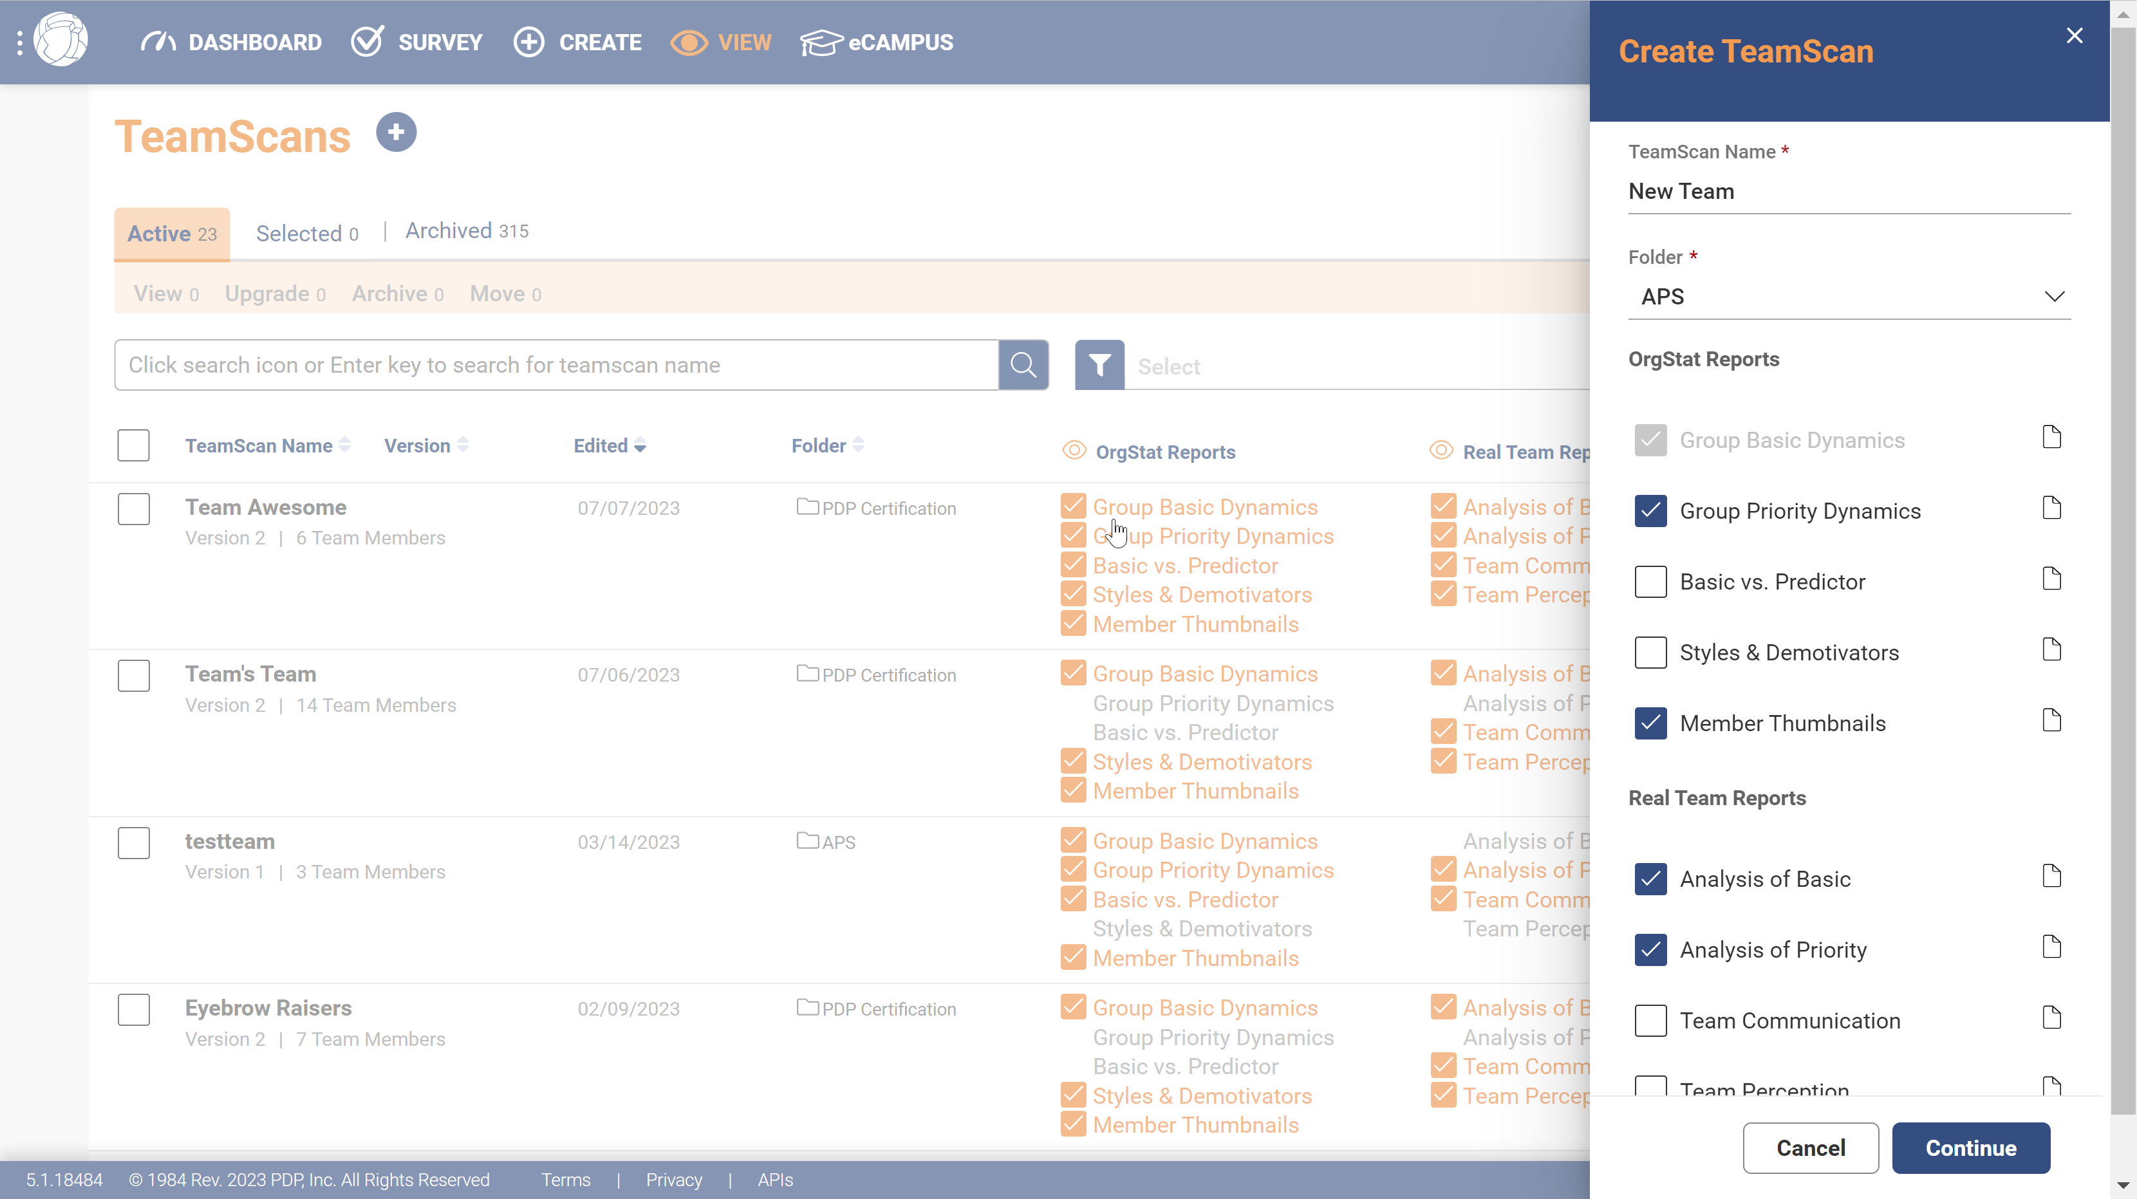
Task: Select the Survey checkmark icon
Action: (x=368, y=41)
